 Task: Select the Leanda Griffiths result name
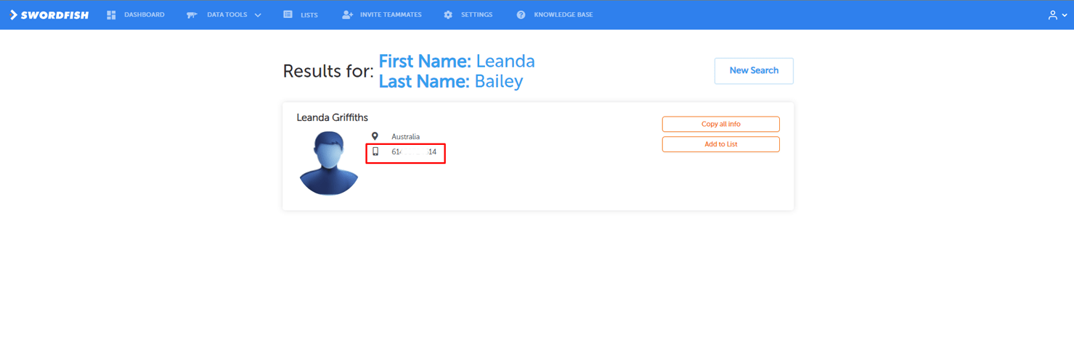click(x=332, y=117)
